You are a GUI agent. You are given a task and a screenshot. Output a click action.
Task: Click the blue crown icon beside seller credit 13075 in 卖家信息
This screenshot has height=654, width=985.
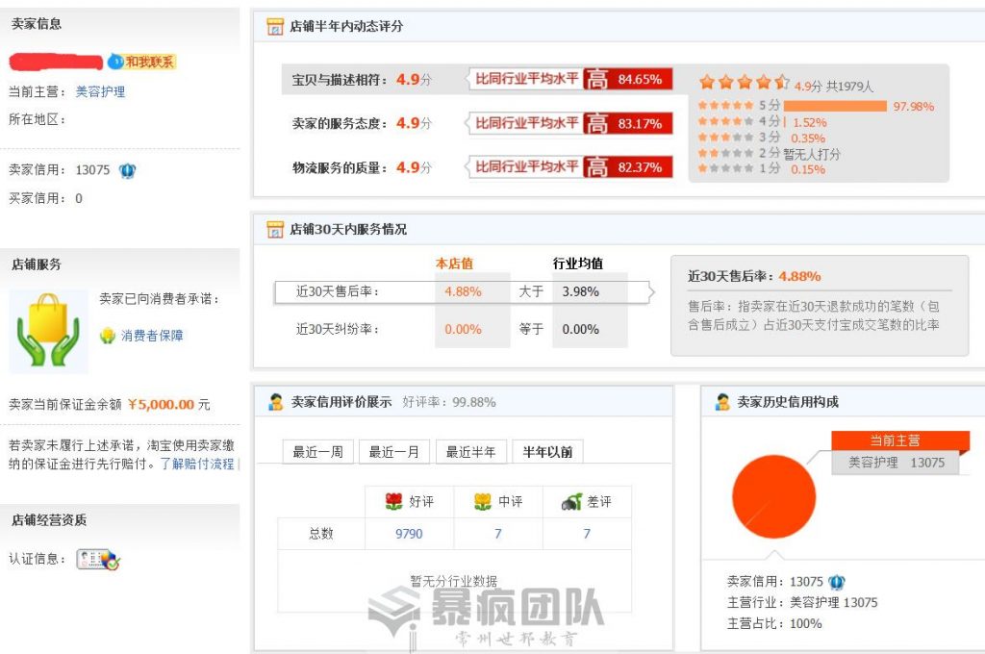click(x=128, y=170)
